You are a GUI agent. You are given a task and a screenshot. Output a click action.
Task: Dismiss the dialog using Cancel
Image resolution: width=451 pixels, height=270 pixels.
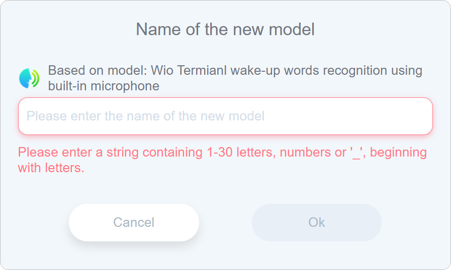(134, 222)
